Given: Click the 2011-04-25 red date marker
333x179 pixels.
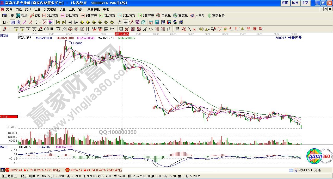Looking at the screenshot, I should [x=122, y=34].
